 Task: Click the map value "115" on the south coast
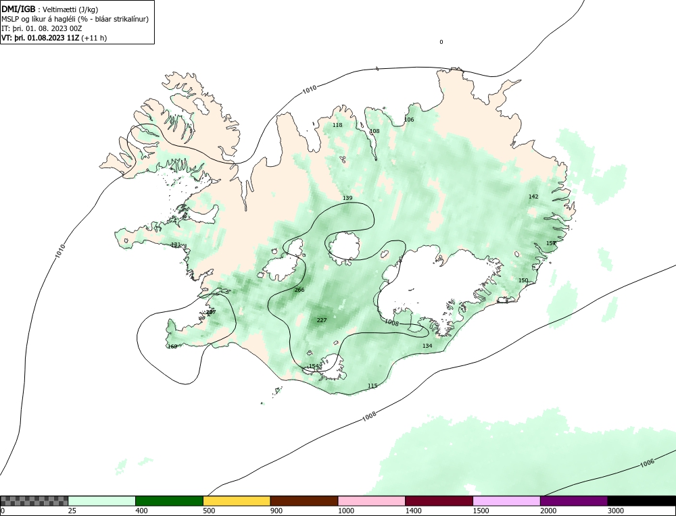tap(372, 386)
